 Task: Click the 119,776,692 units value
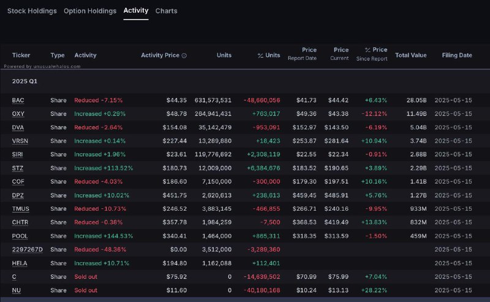click(x=213, y=154)
